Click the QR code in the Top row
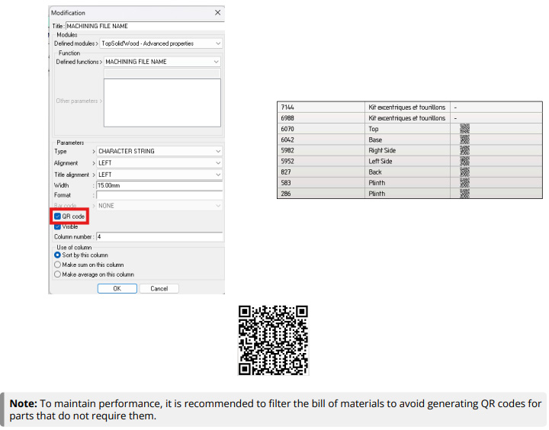Screen dimensions: 549x430 coord(464,129)
